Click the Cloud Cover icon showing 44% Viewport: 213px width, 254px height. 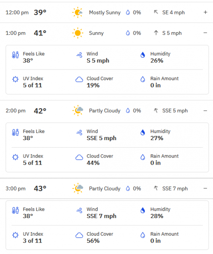79,157
